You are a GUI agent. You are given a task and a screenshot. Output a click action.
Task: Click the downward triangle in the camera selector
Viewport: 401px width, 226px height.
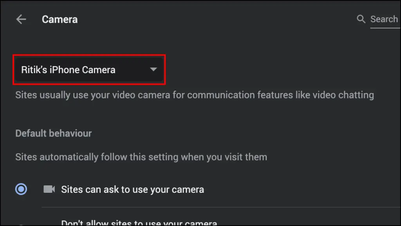pos(153,69)
